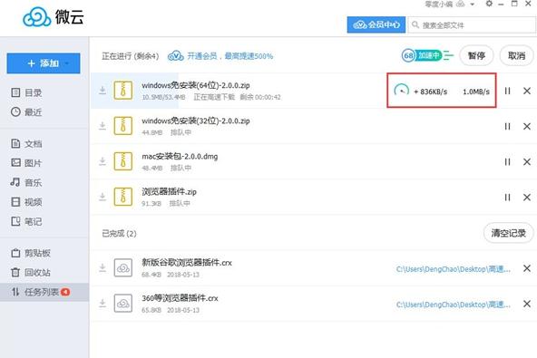The image size is (537, 358).
Task: Pause mac安装包-2.0.0.dmg task
Action: (508, 162)
